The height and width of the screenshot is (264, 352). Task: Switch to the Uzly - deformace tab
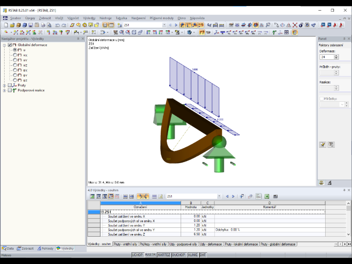click(211, 244)
